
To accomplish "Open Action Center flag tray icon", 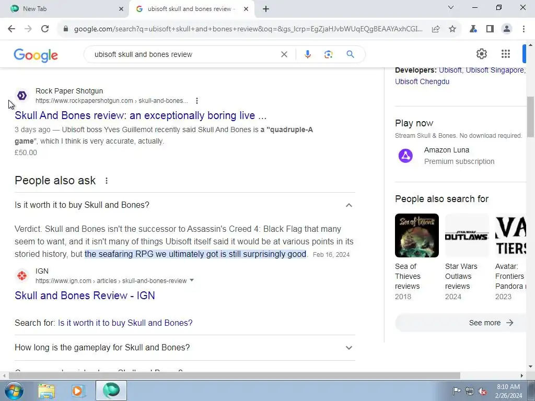I will [457, 391].
